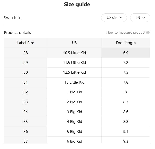Click the 3 Big Kid cell

tap(74, 112)
